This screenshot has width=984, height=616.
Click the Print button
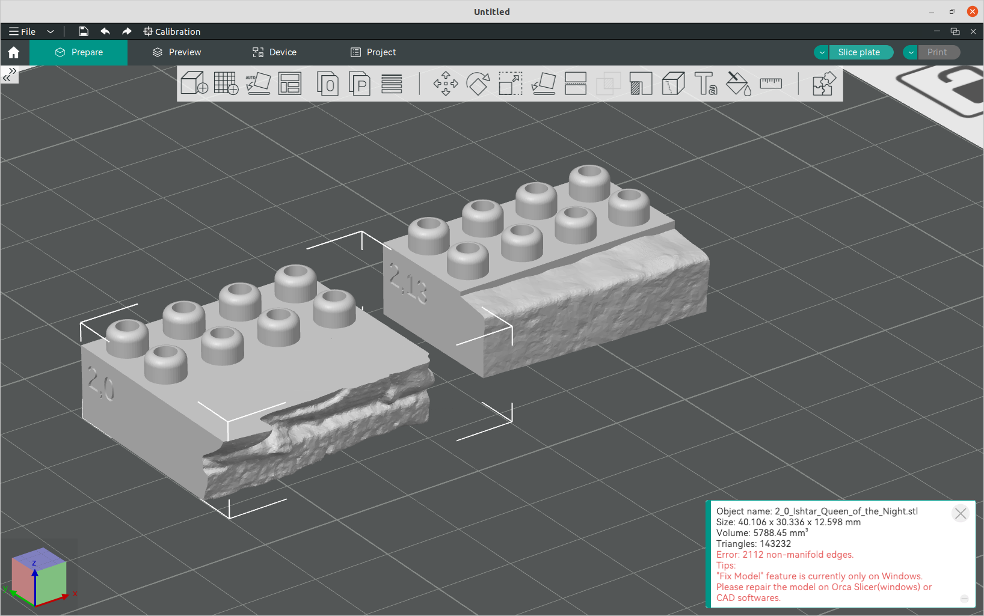click(x=938, y=52)
